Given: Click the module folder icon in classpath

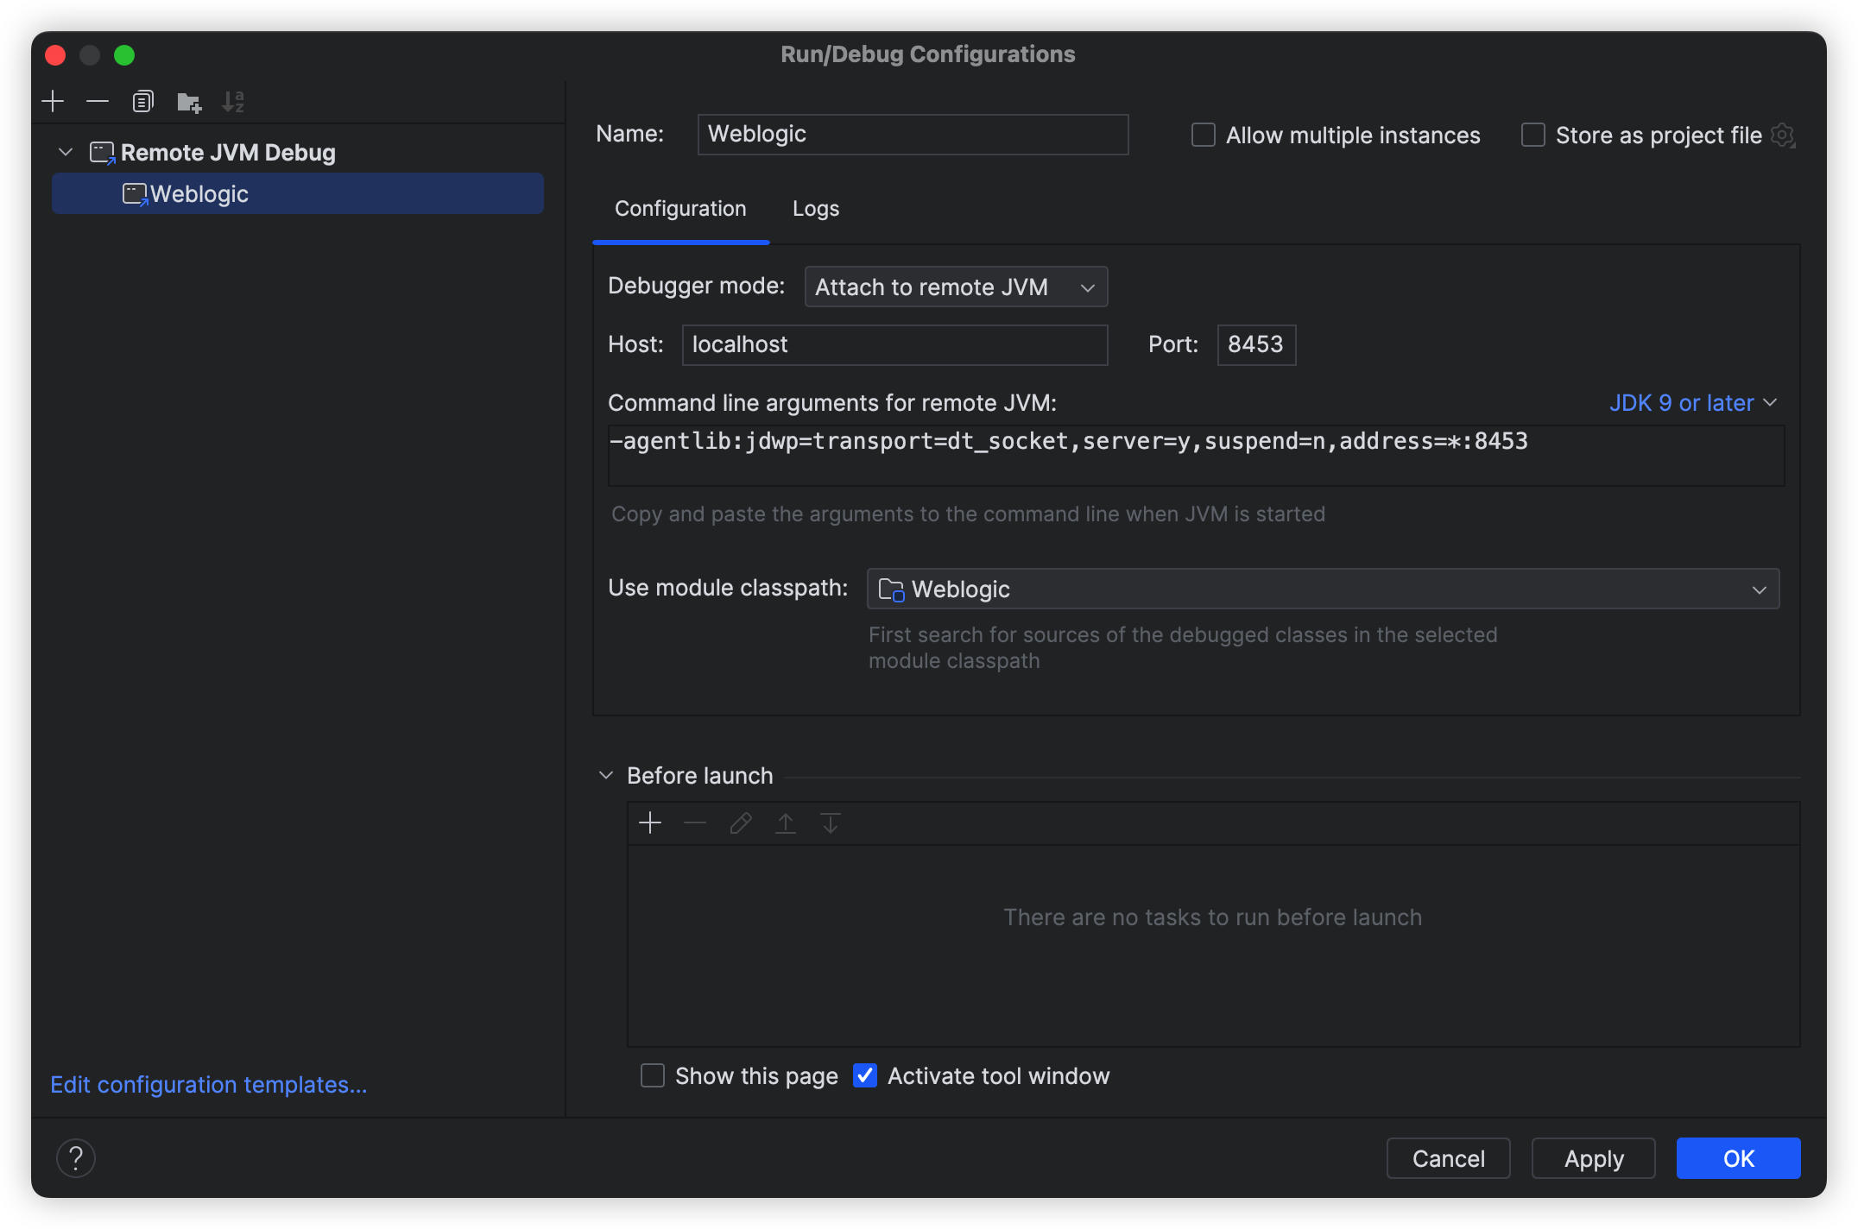Looking at the screenshot, I should coord(891,589).
